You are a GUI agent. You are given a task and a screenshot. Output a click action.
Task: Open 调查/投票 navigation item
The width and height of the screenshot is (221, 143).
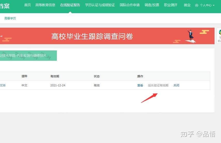152,5
